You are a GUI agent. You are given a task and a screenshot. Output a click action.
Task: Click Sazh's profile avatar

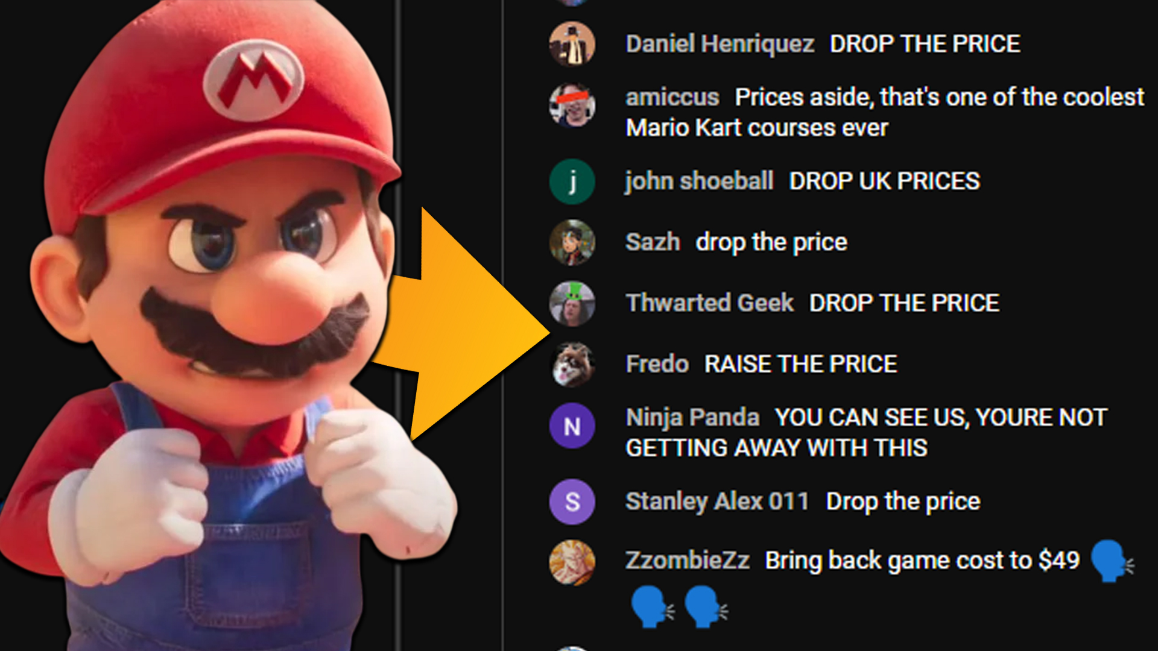[x=572, y=242]
